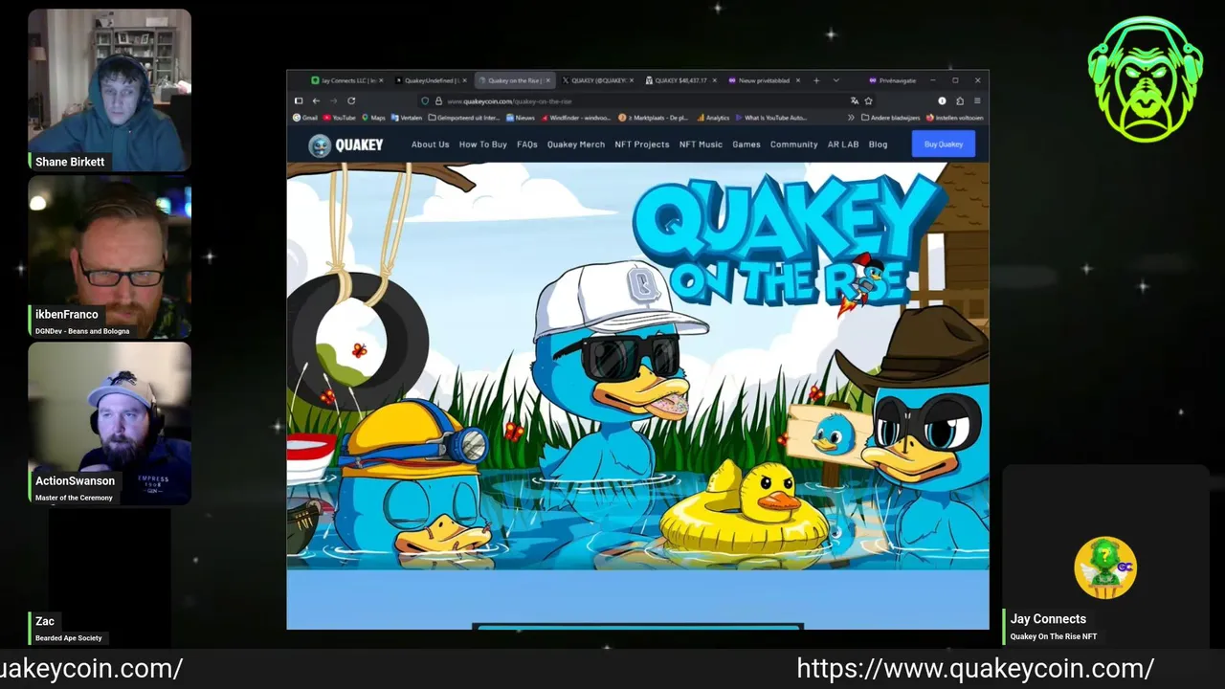
Task: Open the Gmail bookmark
Action: pos(304,118)
